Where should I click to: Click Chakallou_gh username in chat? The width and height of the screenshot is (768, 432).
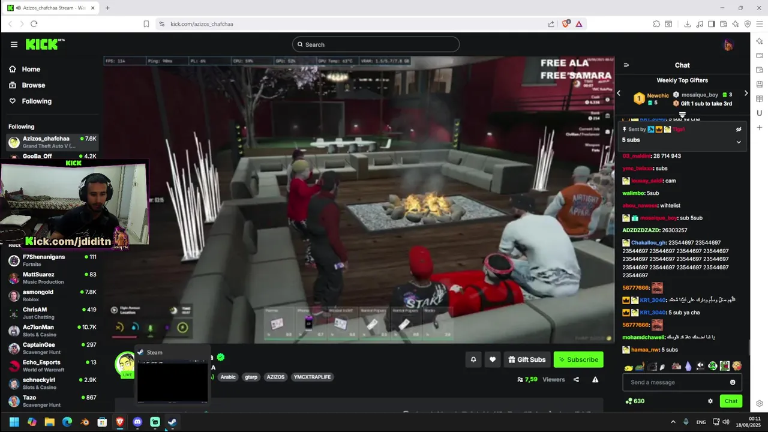pyautogui.click(x=649, y=242)
